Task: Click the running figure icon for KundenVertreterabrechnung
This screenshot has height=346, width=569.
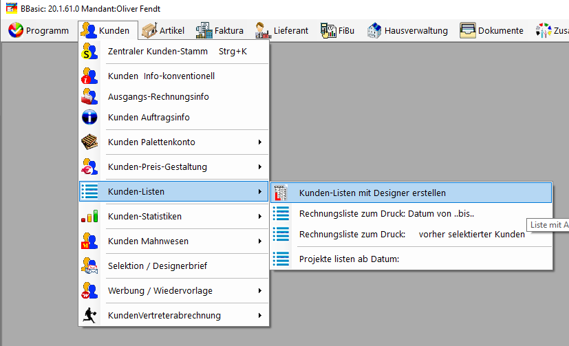Action: (89, 315)
